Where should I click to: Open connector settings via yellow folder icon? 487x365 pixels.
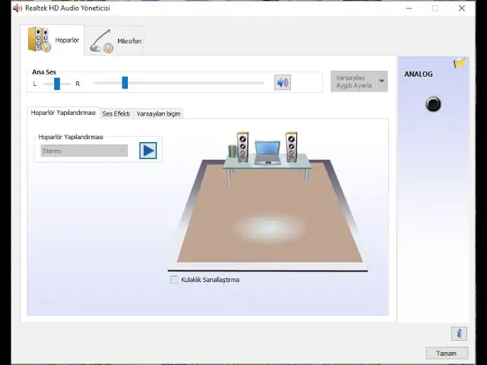tap(459, 63)
